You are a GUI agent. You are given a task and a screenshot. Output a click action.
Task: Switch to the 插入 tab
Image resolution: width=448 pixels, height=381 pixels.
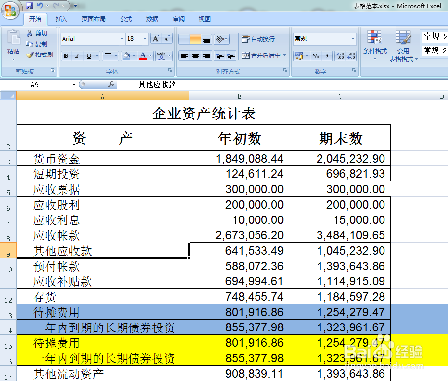[61, 19]
